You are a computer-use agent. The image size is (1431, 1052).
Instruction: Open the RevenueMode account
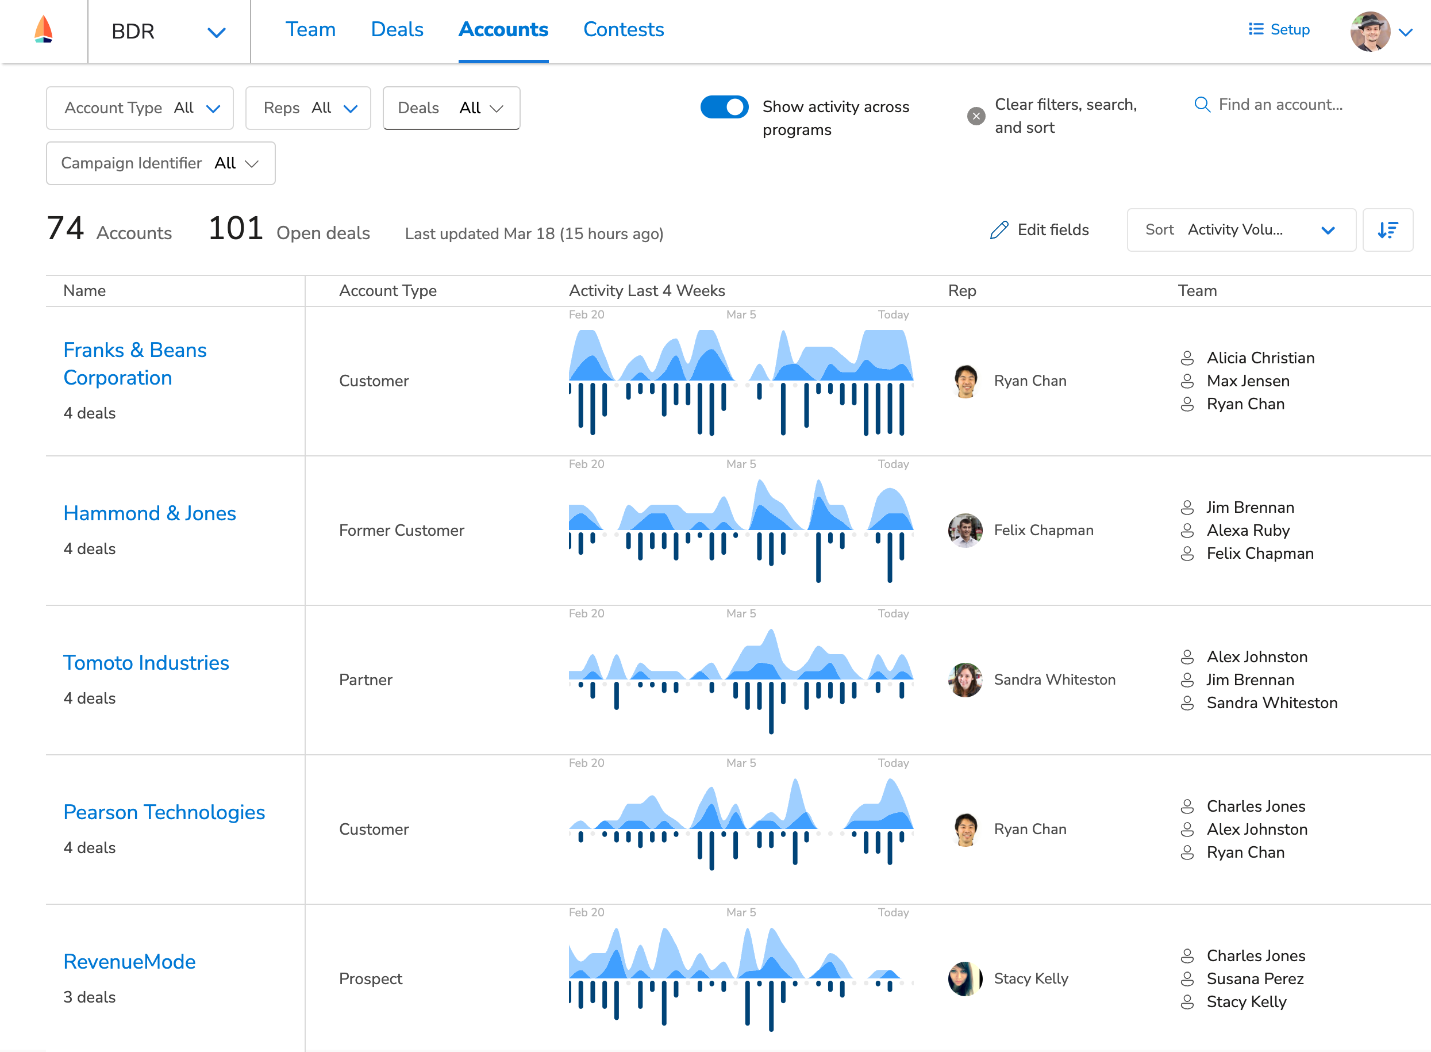129,962
